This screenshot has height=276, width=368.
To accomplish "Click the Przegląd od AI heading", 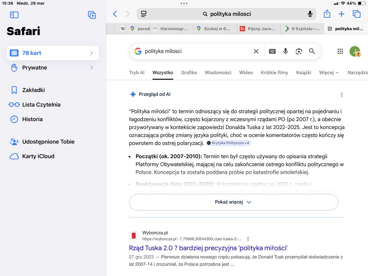I will coord(155,94).
